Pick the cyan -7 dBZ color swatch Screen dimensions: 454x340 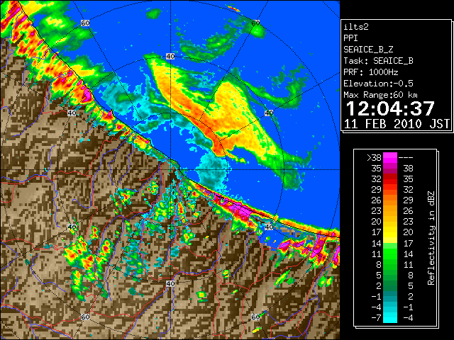coord(390,318)
